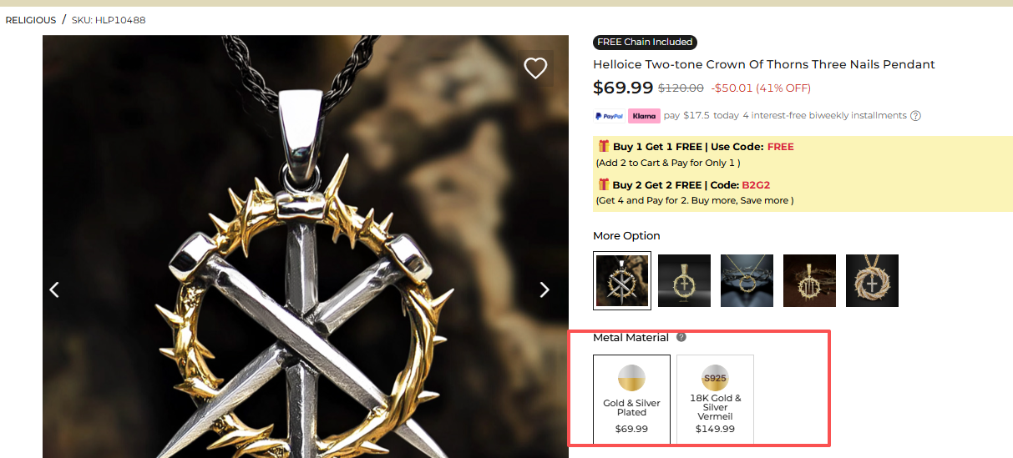Click the gold-silver swatch circle
1013x458 pixels.
click(631, 378)
